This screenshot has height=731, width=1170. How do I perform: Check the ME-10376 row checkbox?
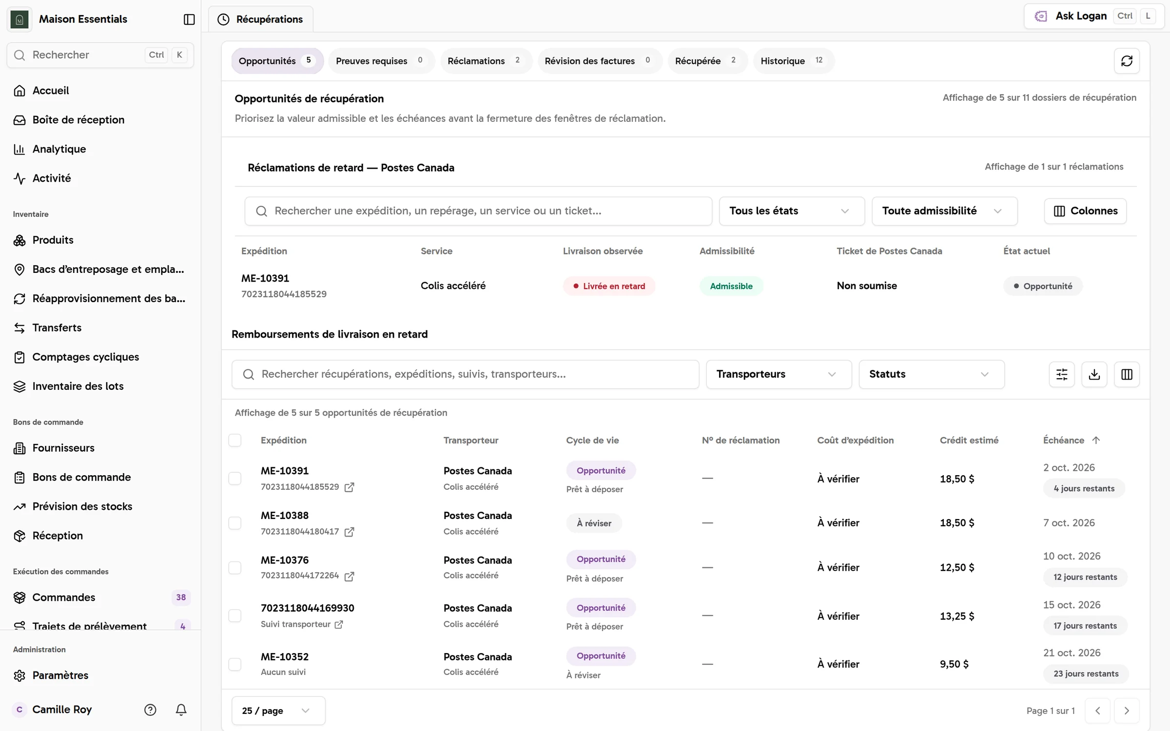[235, 568]
